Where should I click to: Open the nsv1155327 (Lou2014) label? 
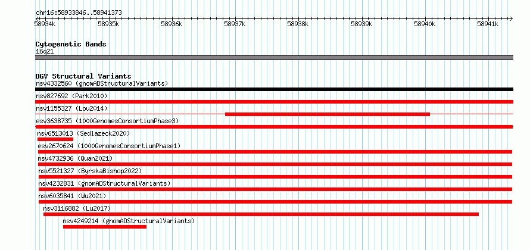(71, 108)
